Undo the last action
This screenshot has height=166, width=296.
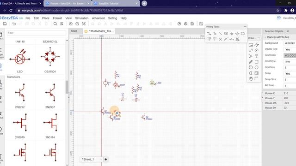pyautogui.click(x=14, y=24)
